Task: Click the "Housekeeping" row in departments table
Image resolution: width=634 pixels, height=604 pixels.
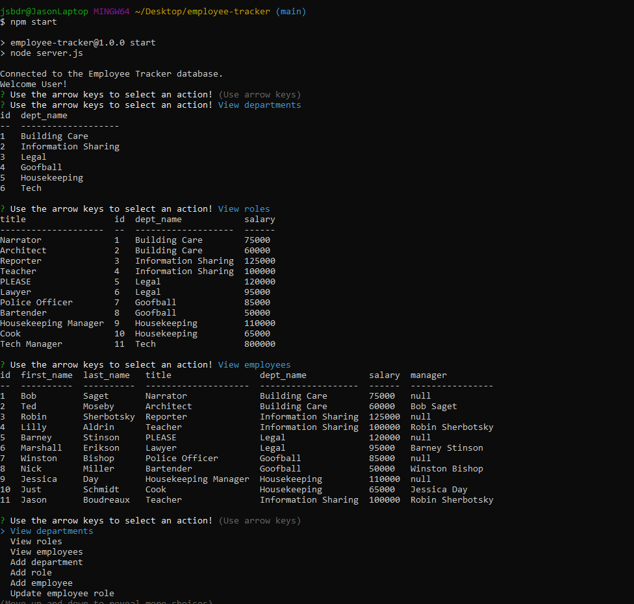Action: [x=51, y=177]
